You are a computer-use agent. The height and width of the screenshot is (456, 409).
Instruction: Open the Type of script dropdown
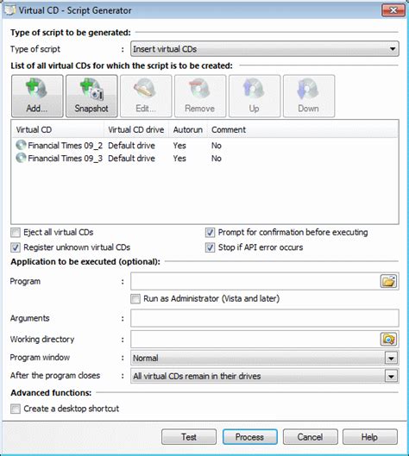tap(265, 49)
